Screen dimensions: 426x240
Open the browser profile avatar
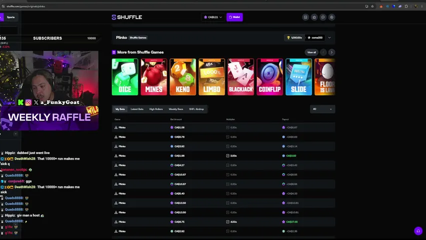coord(416,6)
